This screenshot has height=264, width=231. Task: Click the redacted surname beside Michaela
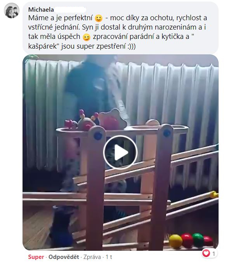70,10
